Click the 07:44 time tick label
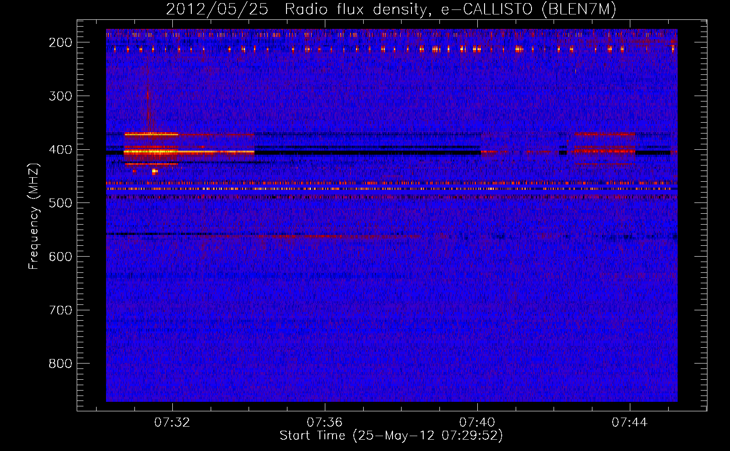Viewport: 730px width, 451px height. [x=629, y=423]
